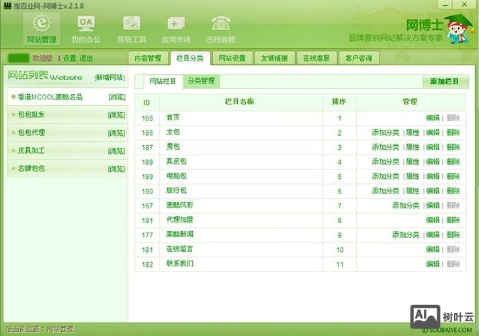479x336 pixels.
Task: Click 编辑 for the 代理加盟 row
Action: tap(433, 220)
